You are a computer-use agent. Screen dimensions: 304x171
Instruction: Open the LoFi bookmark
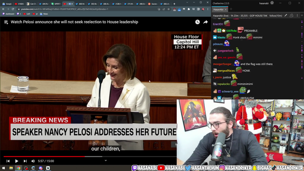[x=27, y=14]
